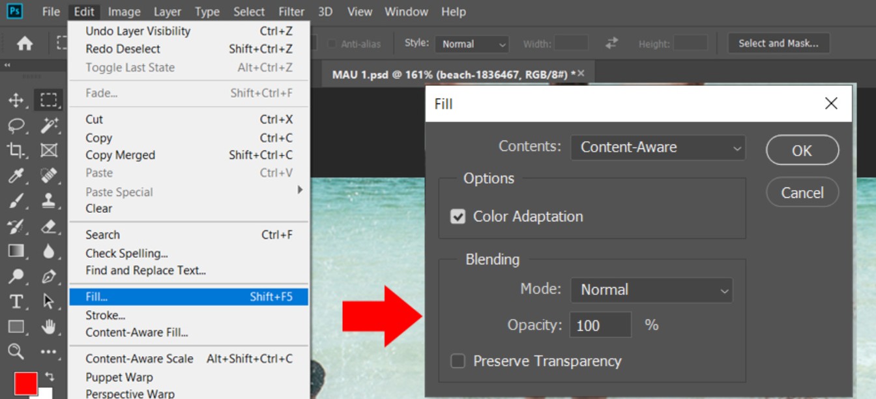The width and height of the screenshot is (876, 399).
Task: Select the Horizontal Type tool
Action: [x=16, y=301]
